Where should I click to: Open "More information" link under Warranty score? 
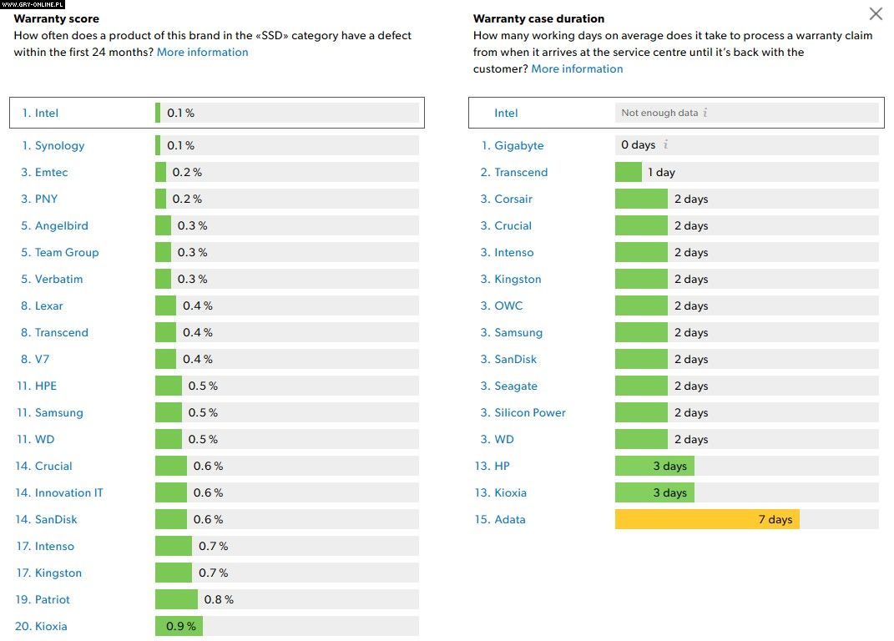click(x=202, y=52)
